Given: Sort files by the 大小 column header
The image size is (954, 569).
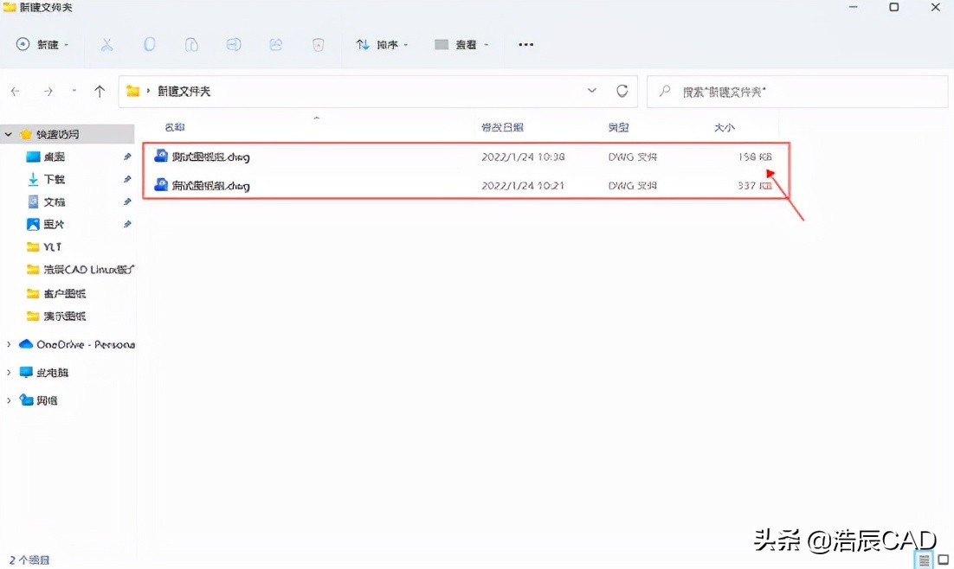Looking at the screenshot, I should click(x=725, y=126).
